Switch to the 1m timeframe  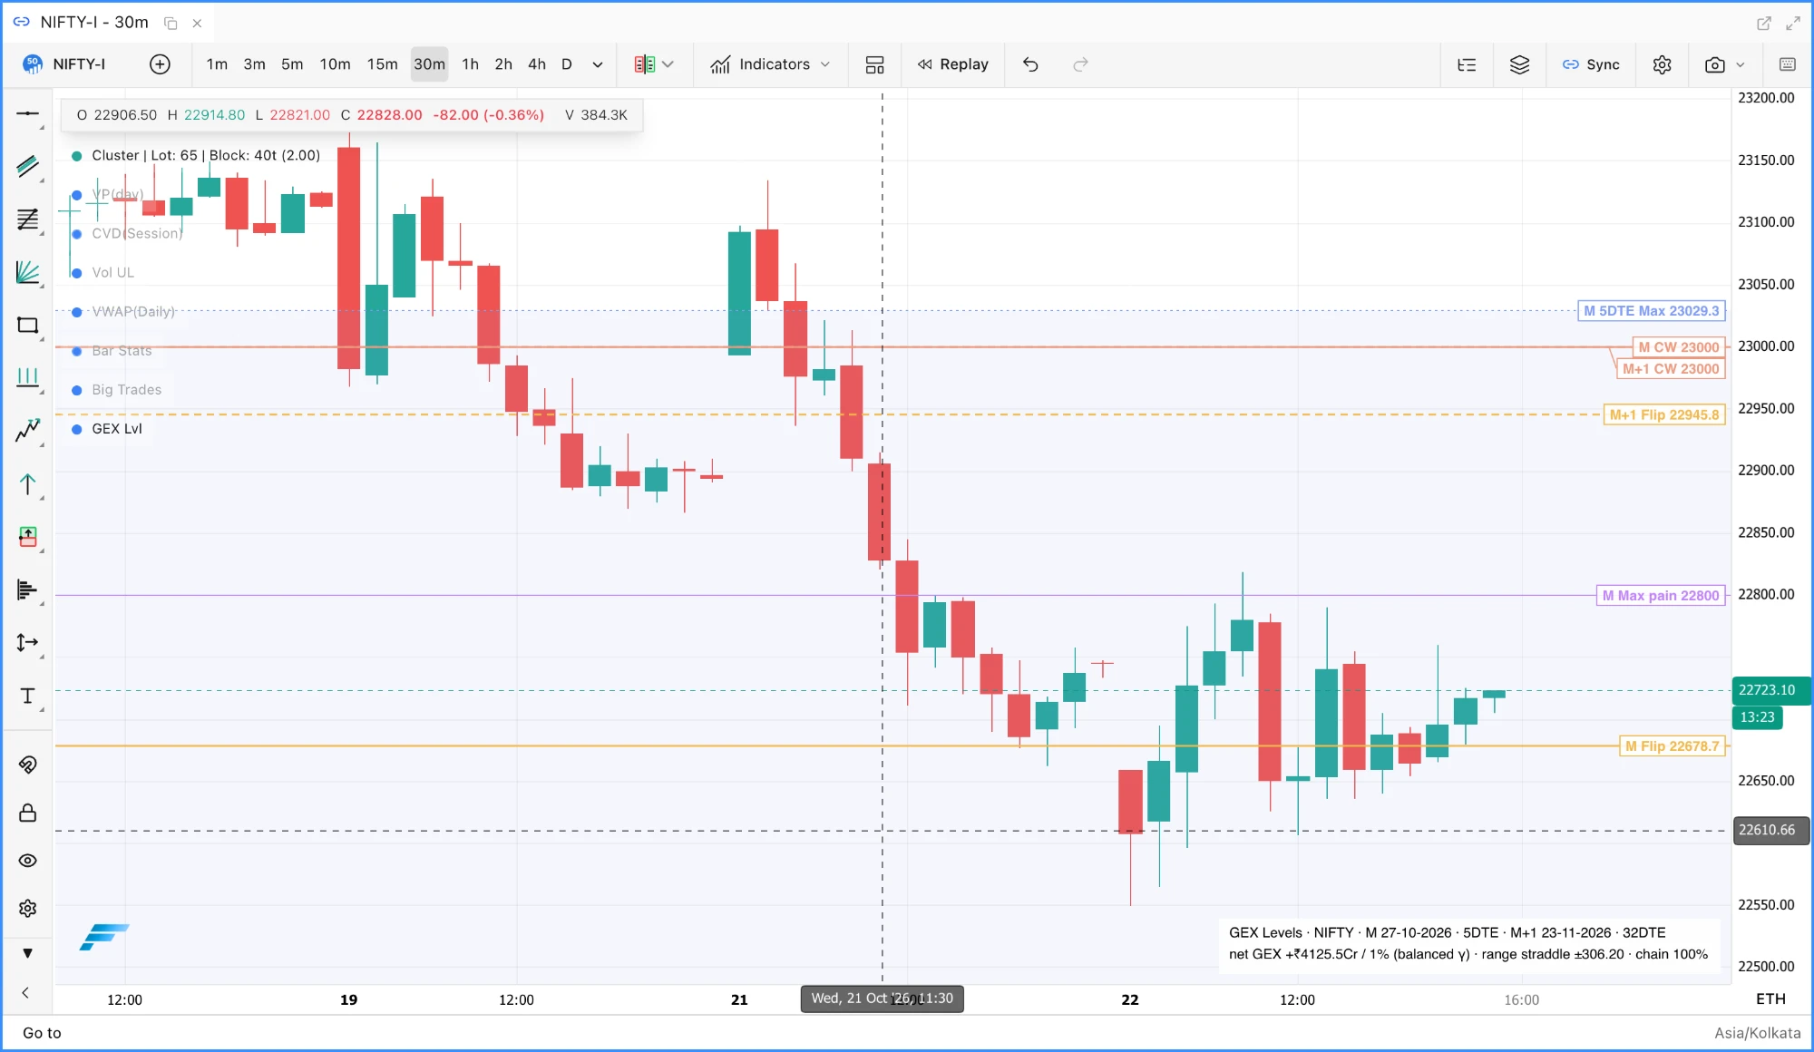click(217, 64)
